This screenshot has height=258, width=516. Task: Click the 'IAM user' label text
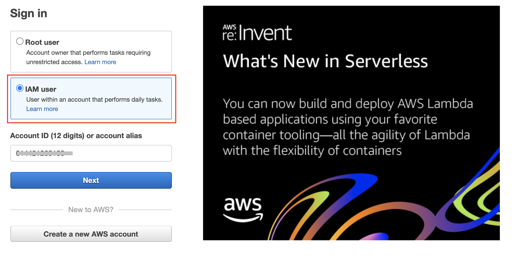click(41, 89)
